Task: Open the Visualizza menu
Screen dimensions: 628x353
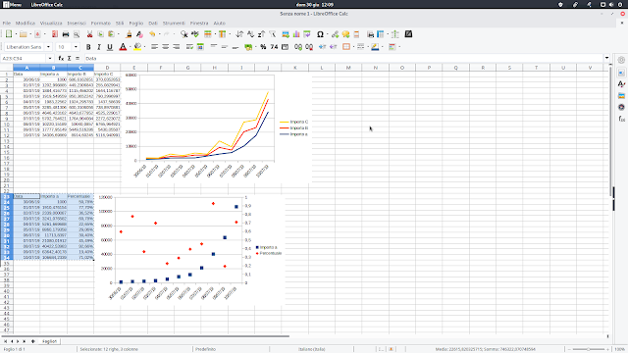Action: 51,24
